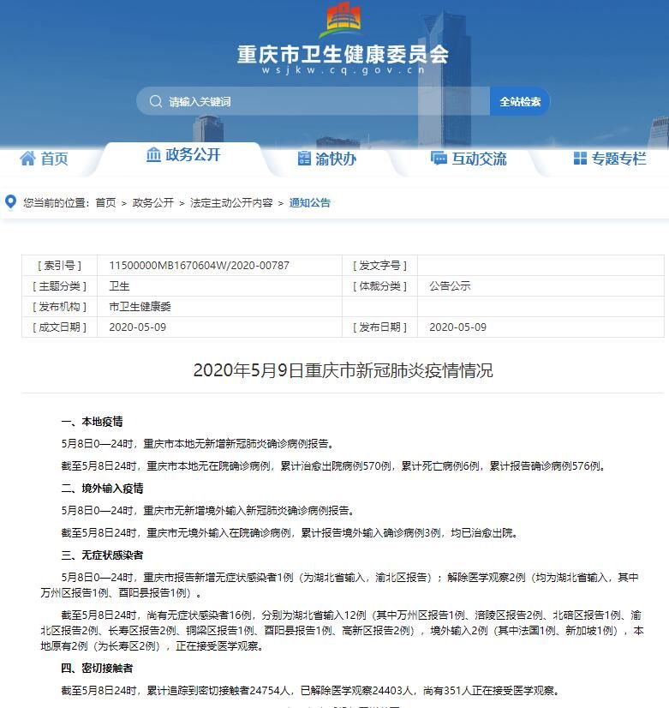Image resolution: width=669 pixels, height=708 pixels.
Task: Click the chat icon beside 互动交流
Action: click(x=439, y=159)
